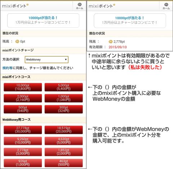Tap the Home icon in right screen header

click(166, 6)
